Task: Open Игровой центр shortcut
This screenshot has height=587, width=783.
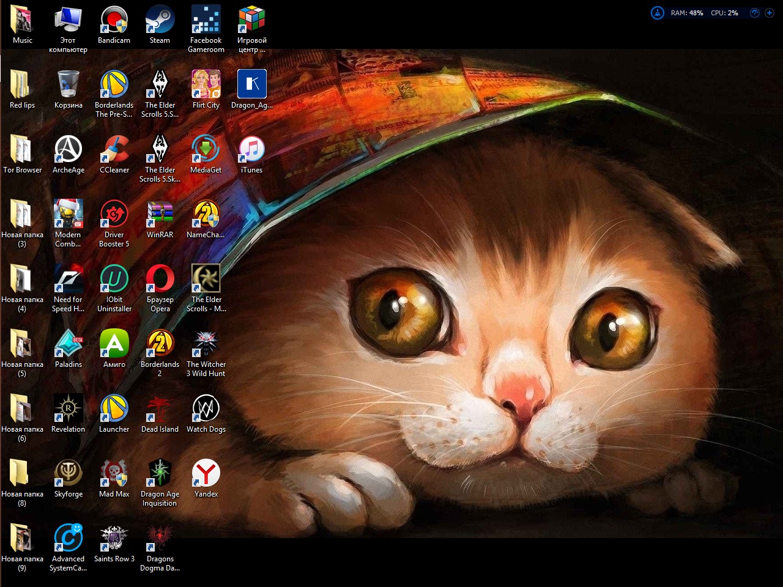Action: coord(251,29)
